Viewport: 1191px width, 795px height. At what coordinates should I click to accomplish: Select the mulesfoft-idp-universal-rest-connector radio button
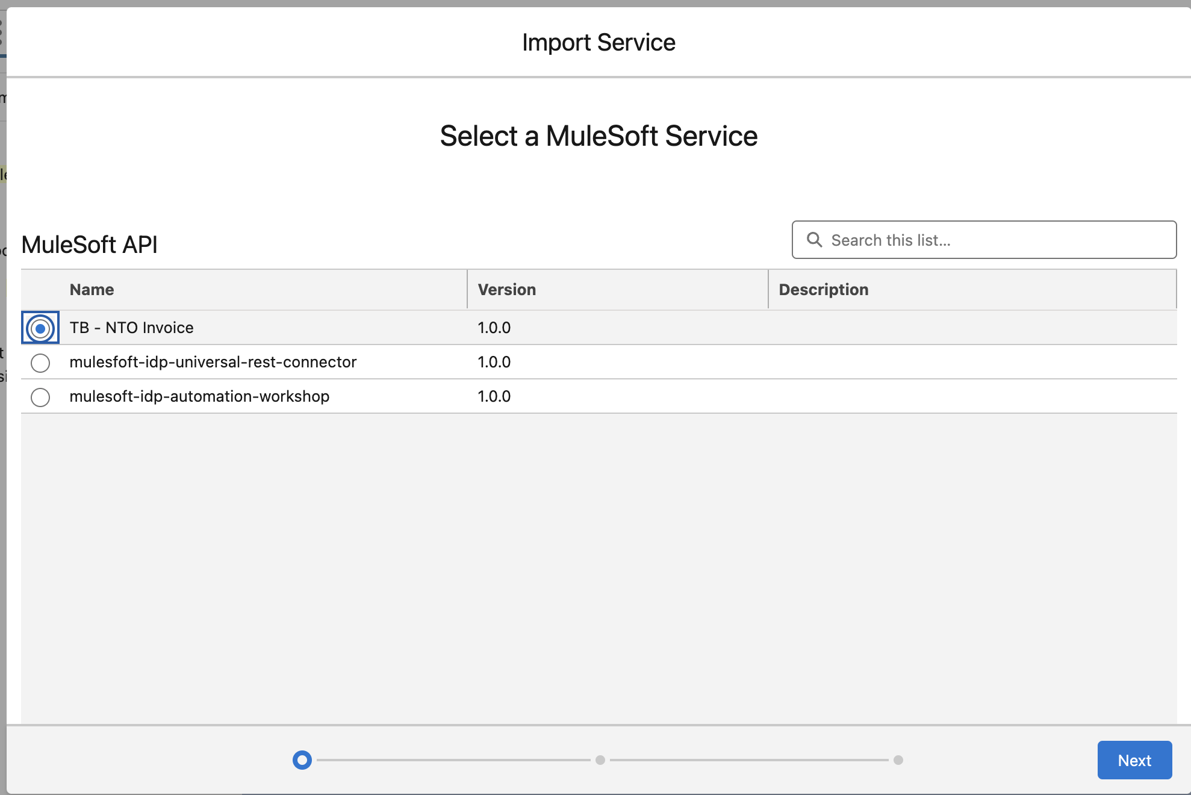click(40, 363)
